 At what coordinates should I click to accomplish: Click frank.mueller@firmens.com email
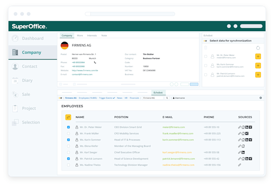pyautogui.click(x=178, y=134)
